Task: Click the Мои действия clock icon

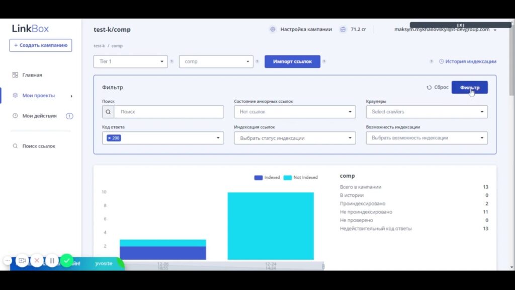Action: (x=15, y=116)
